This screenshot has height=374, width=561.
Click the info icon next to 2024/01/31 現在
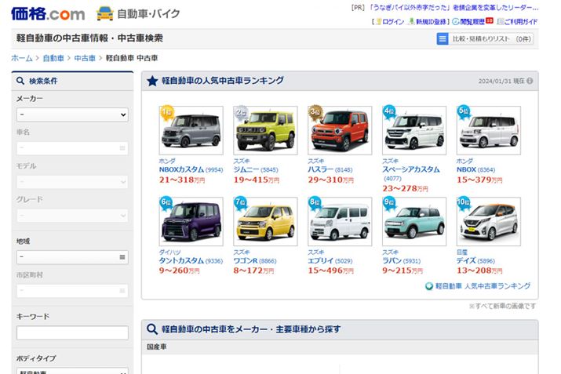(530, 82)
